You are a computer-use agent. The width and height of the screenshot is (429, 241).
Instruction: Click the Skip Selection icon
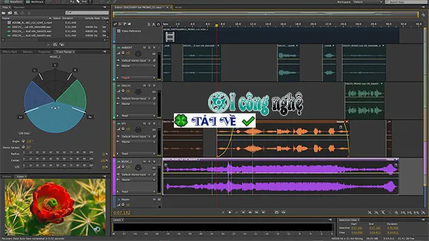[284, 212]
